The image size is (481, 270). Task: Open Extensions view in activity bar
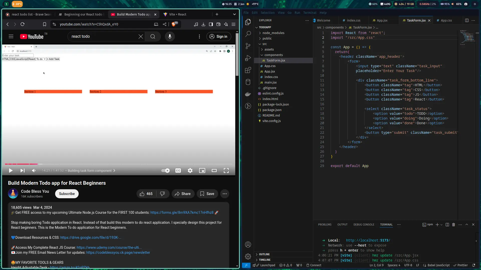tap(248, 70)
